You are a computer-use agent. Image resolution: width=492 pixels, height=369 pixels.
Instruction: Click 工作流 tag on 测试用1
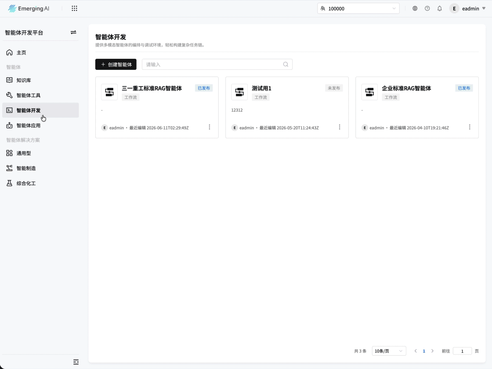261,97
